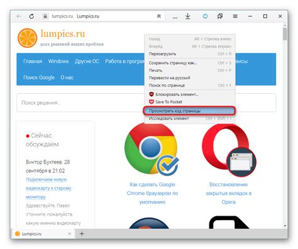This screenshot has width=298, height=249.
Task: Select Поиск по странице
Action: click(x=190, y=86)
